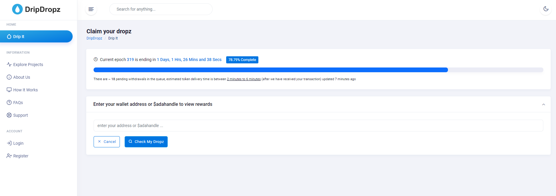Viewport: 556px width, 196px height.
Task: Click the FAQs question mark icon
Action: point(9,102)
